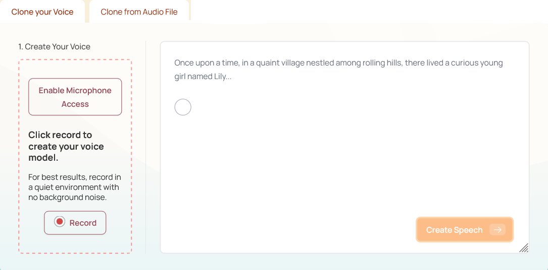This screenshot has height=270, width=548.
Task: Click the red record dot icon
Action: point(60,222)
